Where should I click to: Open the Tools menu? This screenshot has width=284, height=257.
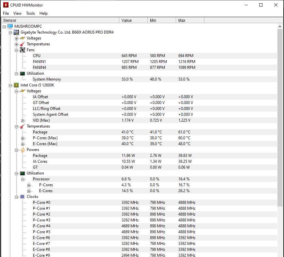point(30,13)
